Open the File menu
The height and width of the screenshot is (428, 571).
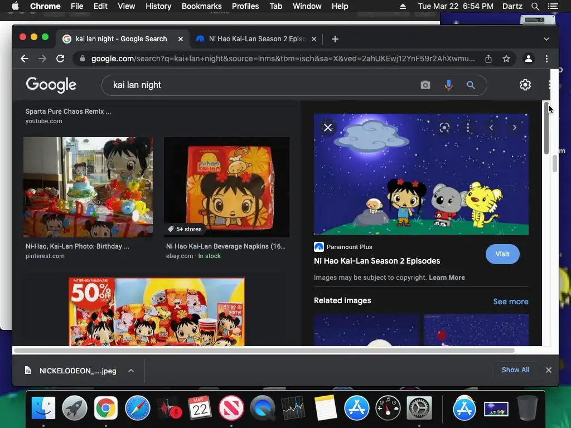(x=77, y=6)
